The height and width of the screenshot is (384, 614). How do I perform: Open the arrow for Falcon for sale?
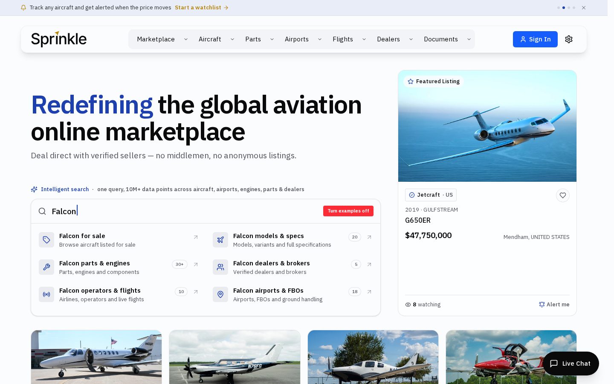[x=196, y=237]
